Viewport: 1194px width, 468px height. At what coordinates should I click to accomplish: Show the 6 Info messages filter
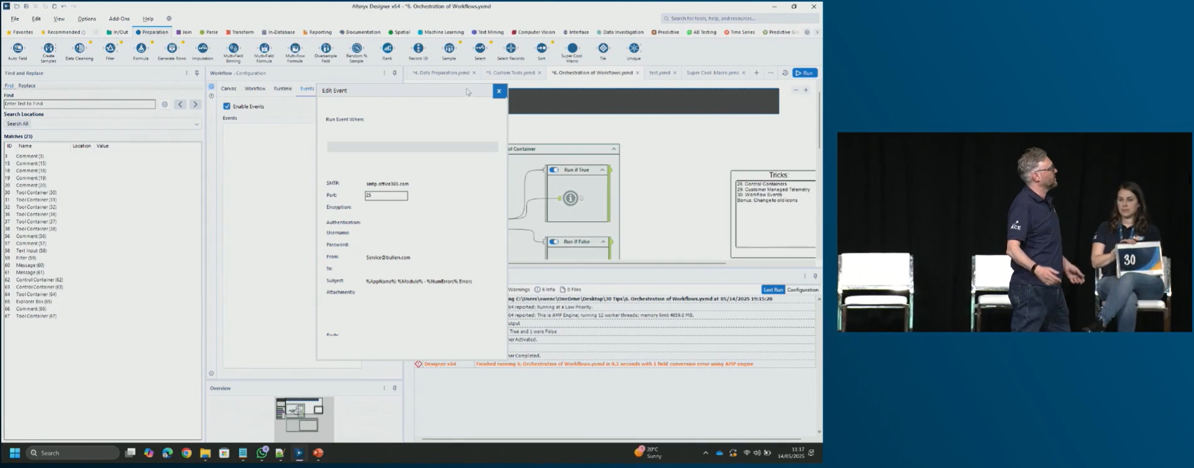tap(545, 289)
